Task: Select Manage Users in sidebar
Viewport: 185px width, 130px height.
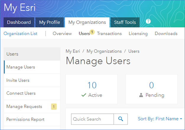Action: [32, 67]
